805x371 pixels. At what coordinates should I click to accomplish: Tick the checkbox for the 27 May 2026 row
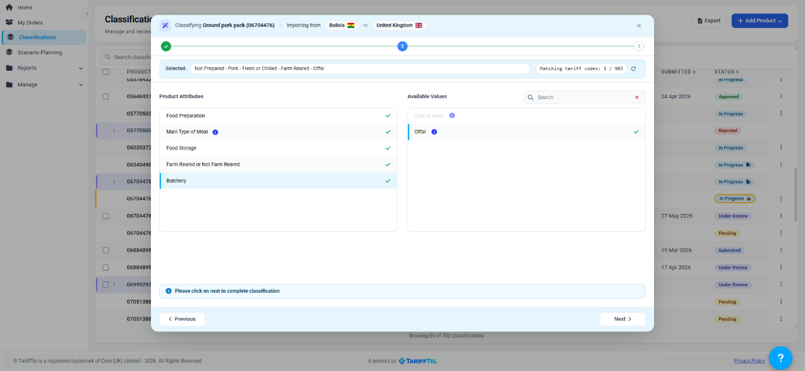coord(106,216)
